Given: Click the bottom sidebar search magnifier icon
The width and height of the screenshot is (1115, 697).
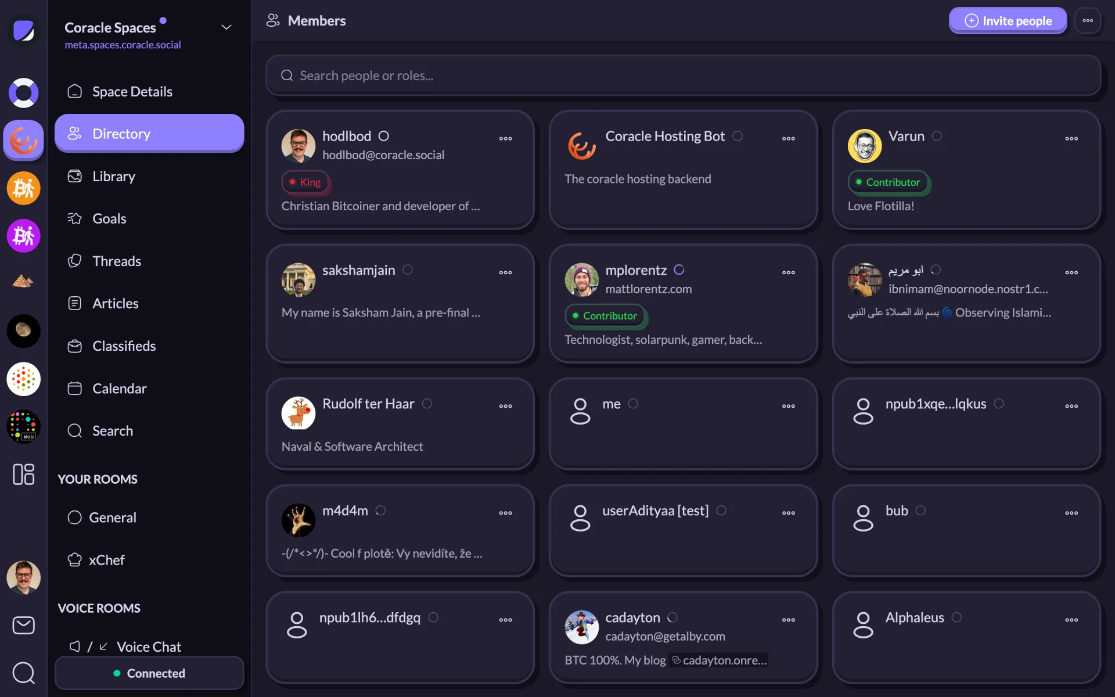Looking at the screenshot, I should tap(23, 673).
